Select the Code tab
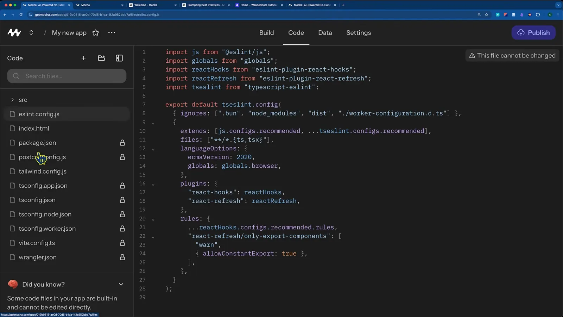Viewport: 563px width, 317px height. [296, 32]
